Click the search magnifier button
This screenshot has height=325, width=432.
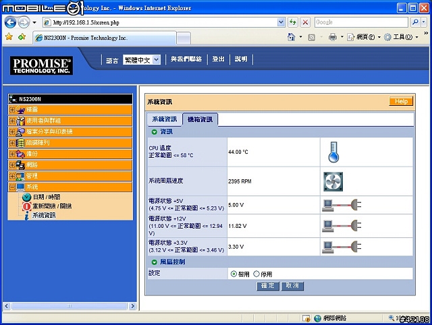pyautogui.click(x=415, y=22)
